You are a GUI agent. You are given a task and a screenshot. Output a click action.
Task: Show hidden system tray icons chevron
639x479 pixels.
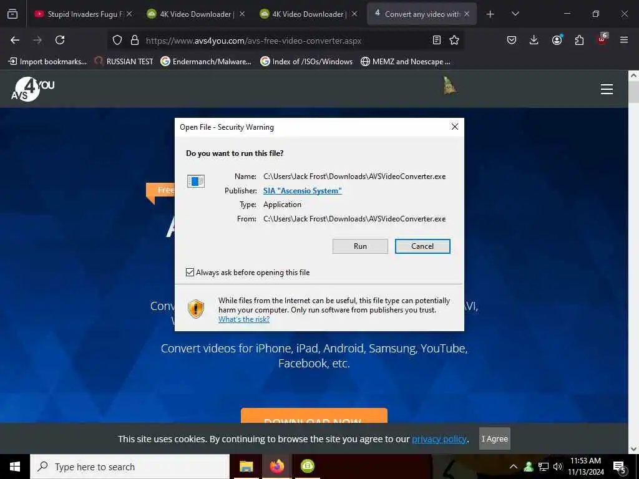[514, 467]
